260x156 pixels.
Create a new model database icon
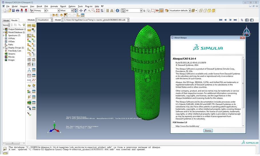click(5, 11)
